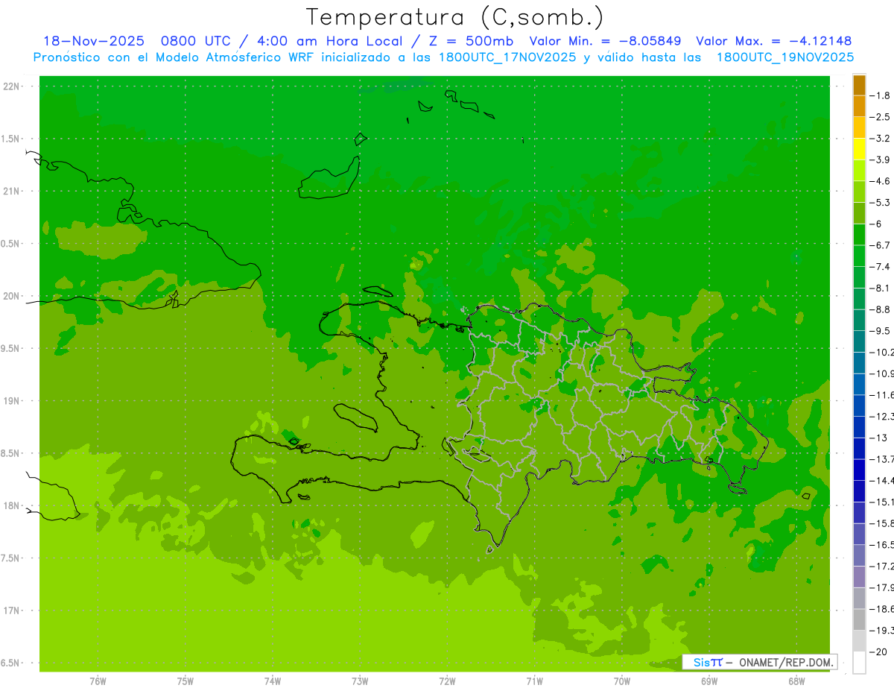The image size is (894, 691).
Task: Click the '-13' color bar label
Action: click(878, 438)
